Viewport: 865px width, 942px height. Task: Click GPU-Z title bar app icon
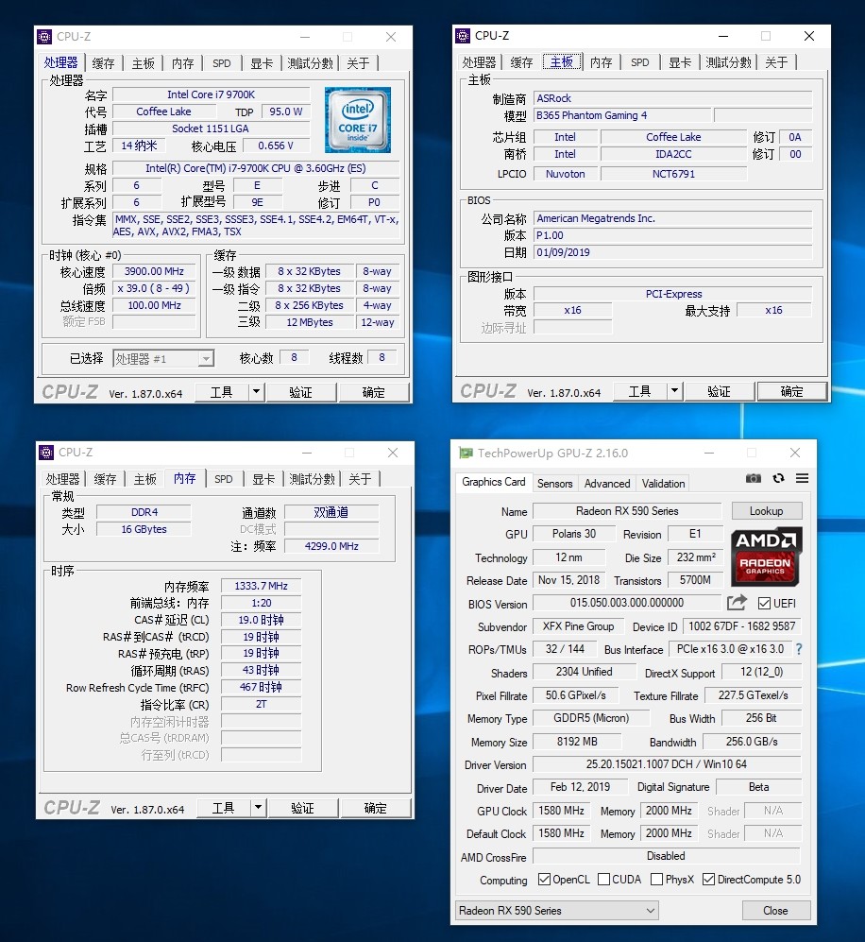(x=466, y=453)
